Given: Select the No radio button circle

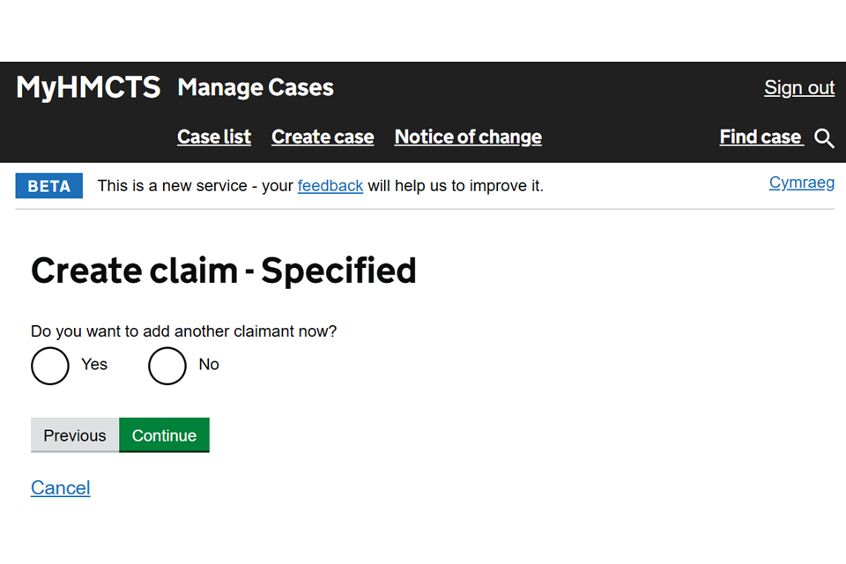Looking at the screenshot, I should 167,366.
